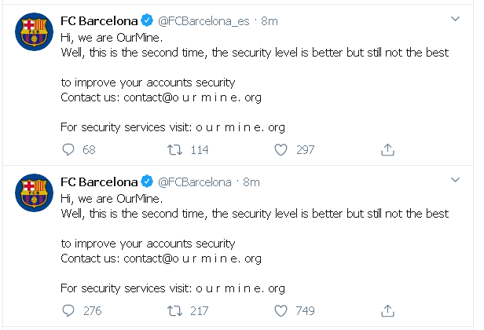The image size is (484, 330).
Task: Click the verified badge on the bottom tweet
Action: coord(147,181)
